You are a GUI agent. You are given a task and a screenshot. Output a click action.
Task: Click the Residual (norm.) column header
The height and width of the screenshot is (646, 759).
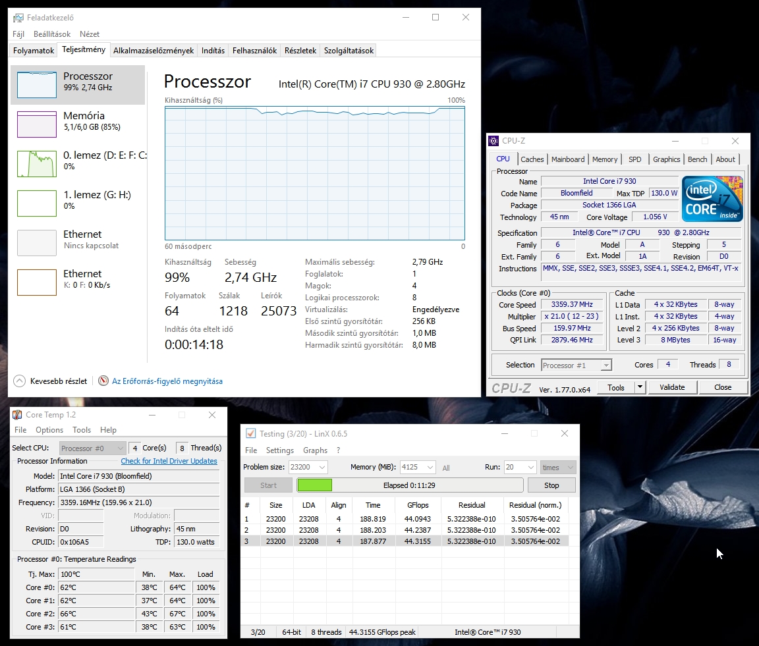(536, 504)
